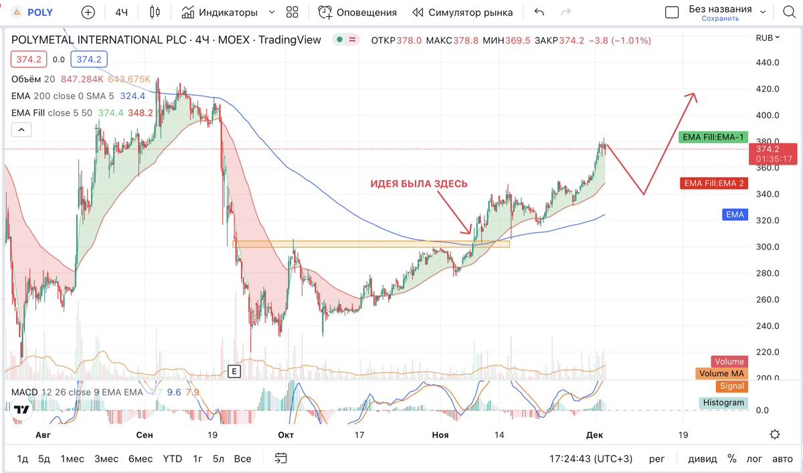Click the ЗАКР 374.2 close value
This screenshot has width=803, height=473.
click(x=558, y=40)
